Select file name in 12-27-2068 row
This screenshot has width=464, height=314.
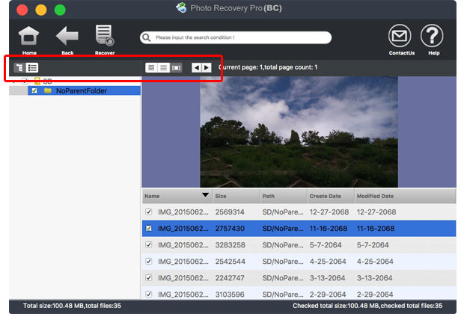pyautogui.click(x=183, y=212)
